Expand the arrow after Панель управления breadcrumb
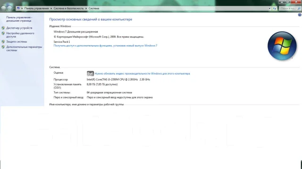Screen dimensions: 302x169 pos(51,8)
